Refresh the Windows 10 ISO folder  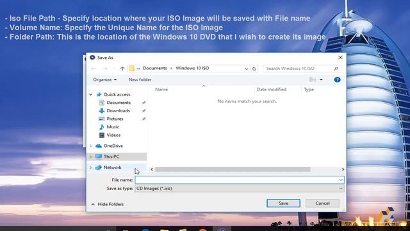click(x=254, y=69)
